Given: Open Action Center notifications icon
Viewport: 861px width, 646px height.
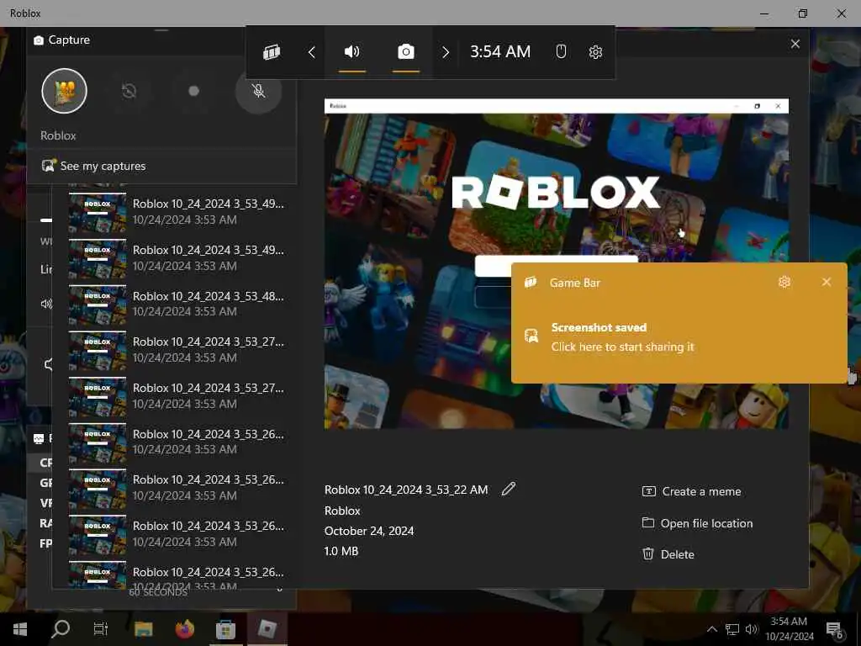Looking at the screenshot, I should [x=834, y=629].
